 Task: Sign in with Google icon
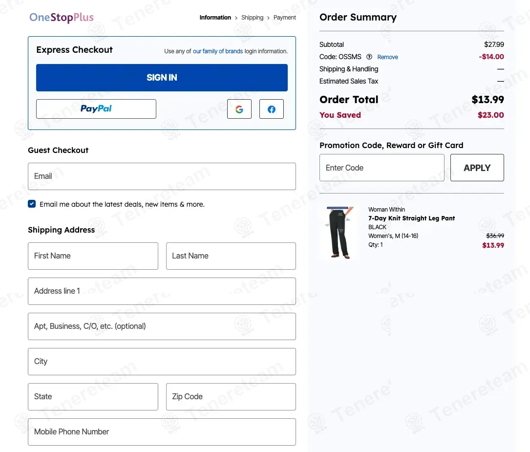point(239,109)
